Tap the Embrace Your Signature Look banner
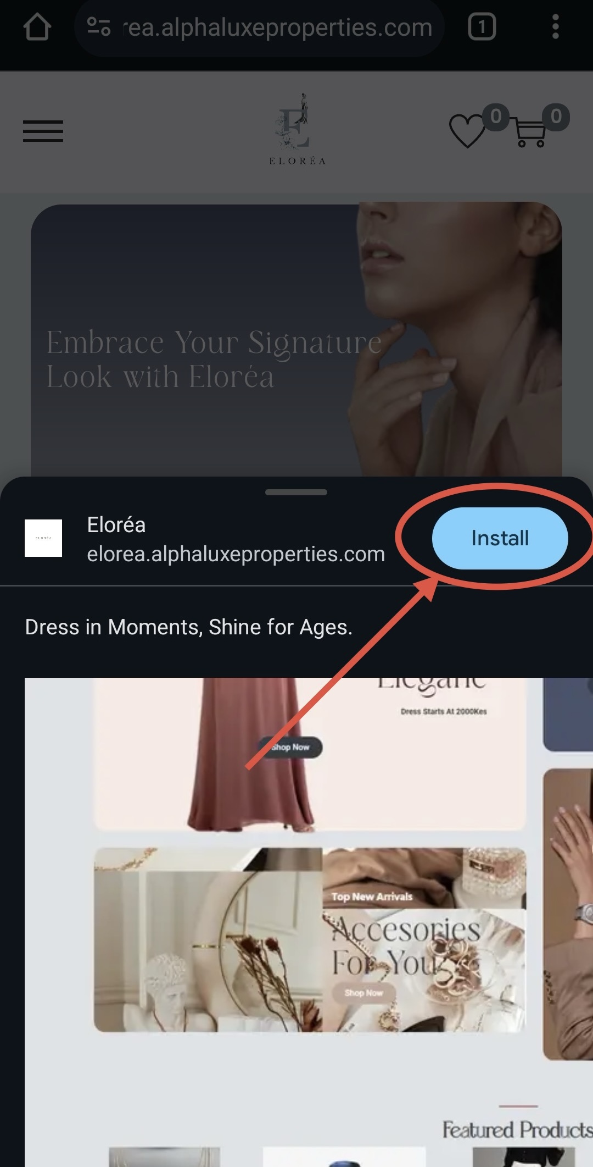 (296, 340)
